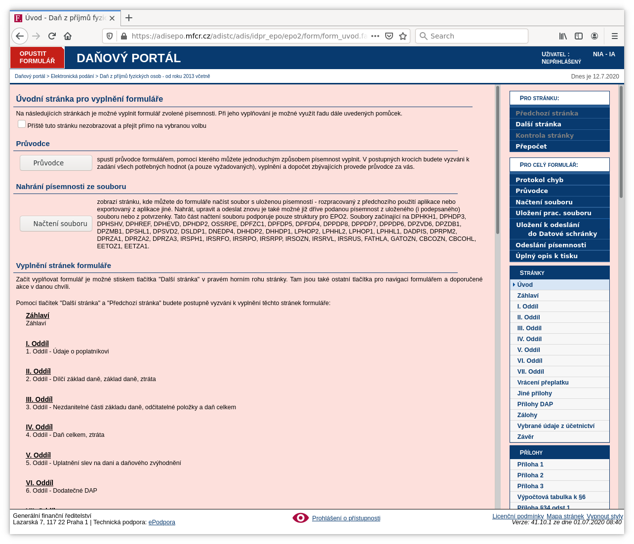Click the Záhlaví heading link in main content
The width and height of the screenshot is (634, 544).
click(x=38, y=315)
